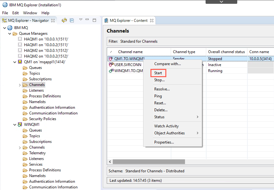Click the USER.SVRCONN channel icon
The image size is (274, 190).
pos(111,65)
